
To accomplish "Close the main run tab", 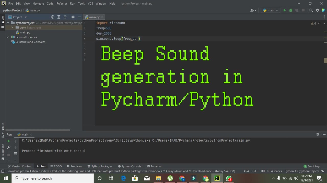I will (31, 134).
